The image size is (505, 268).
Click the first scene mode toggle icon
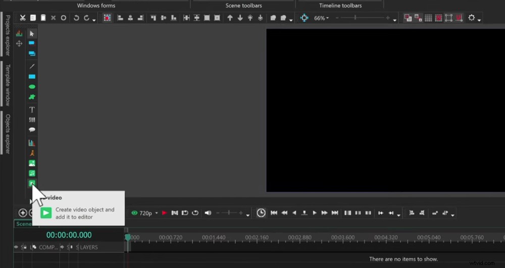408,18
